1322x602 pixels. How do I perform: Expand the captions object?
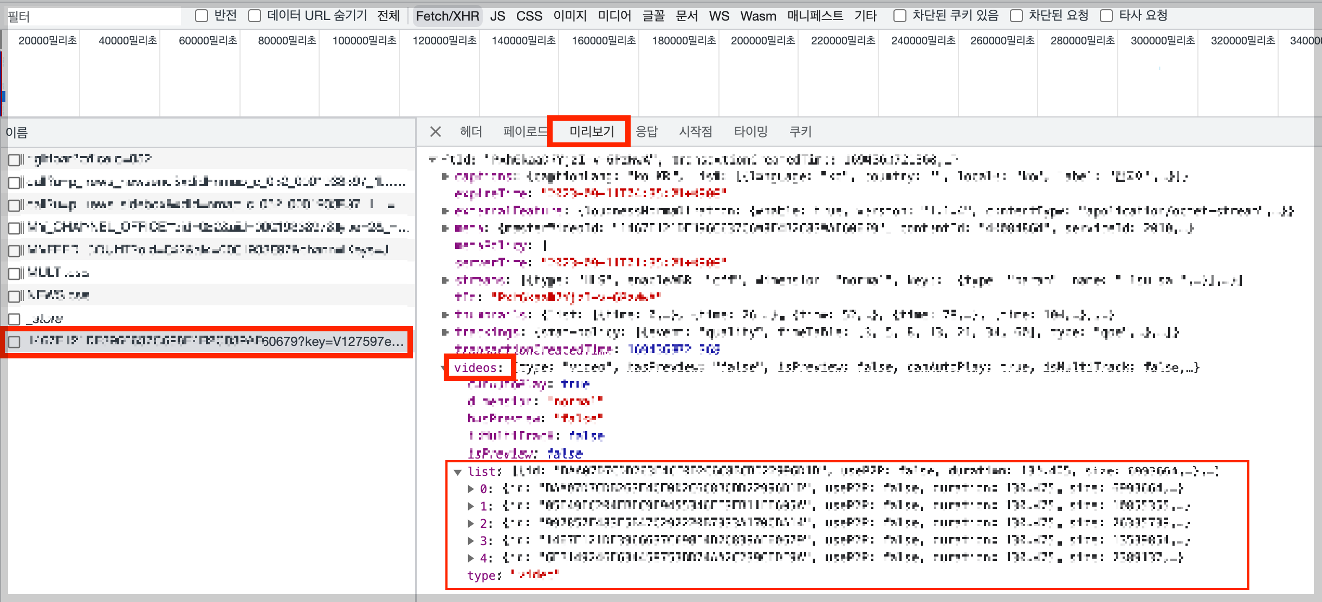pos(445,176)
